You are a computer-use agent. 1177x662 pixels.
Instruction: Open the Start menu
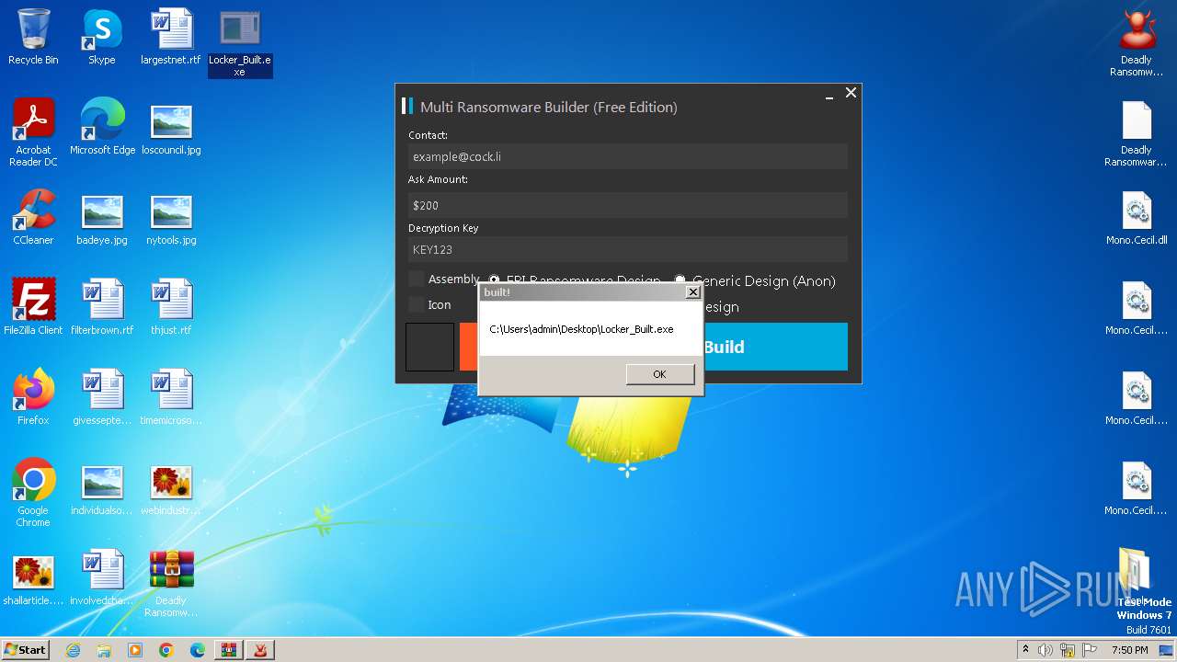pyautogui.click(x=26, y=650)
